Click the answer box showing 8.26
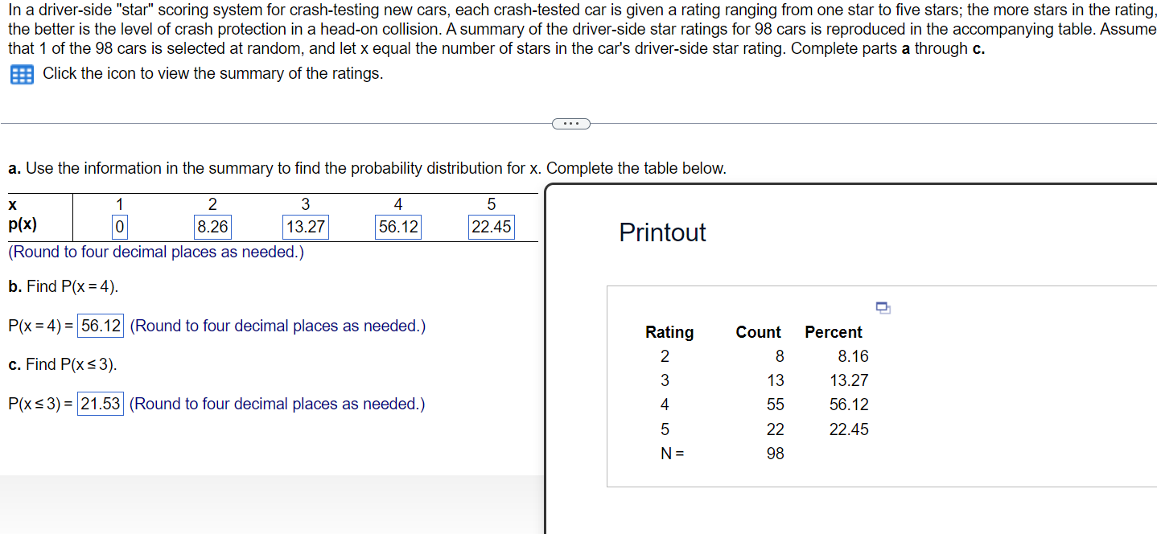This screenshot has width=1157, height=534. pos(212,228)
